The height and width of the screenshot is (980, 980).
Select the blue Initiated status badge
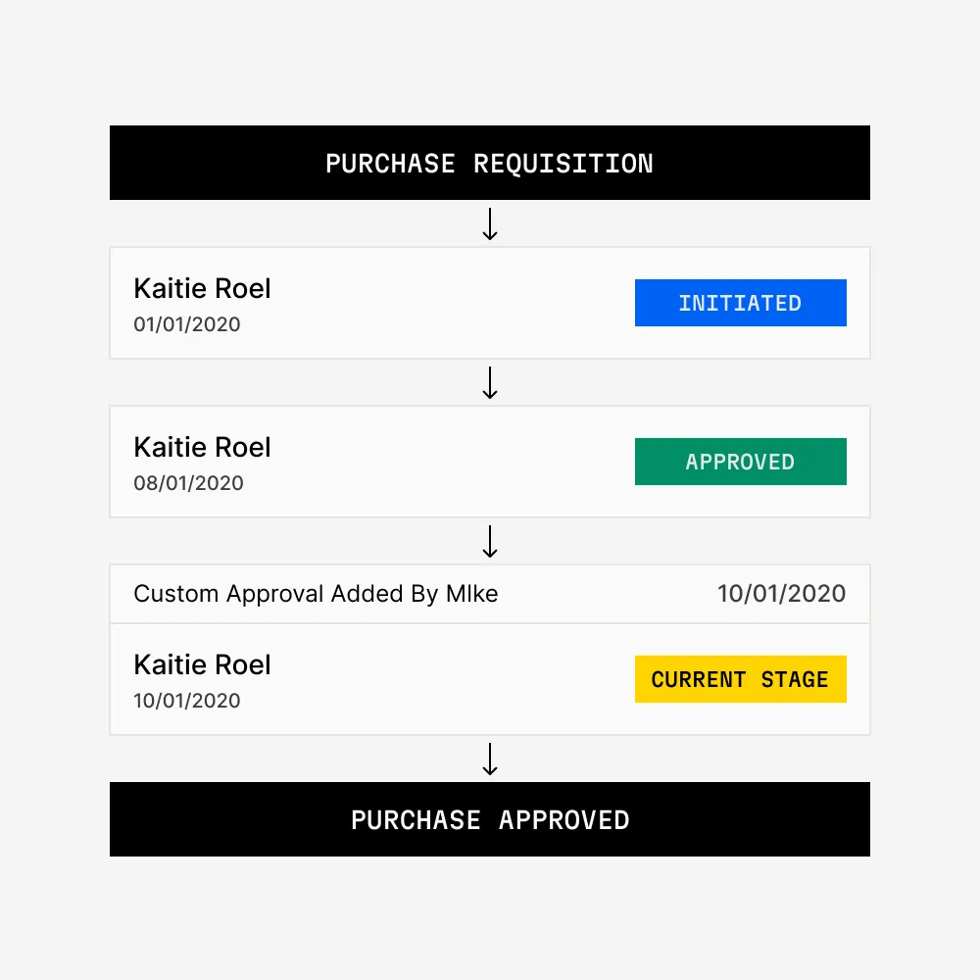coord(740,303)
